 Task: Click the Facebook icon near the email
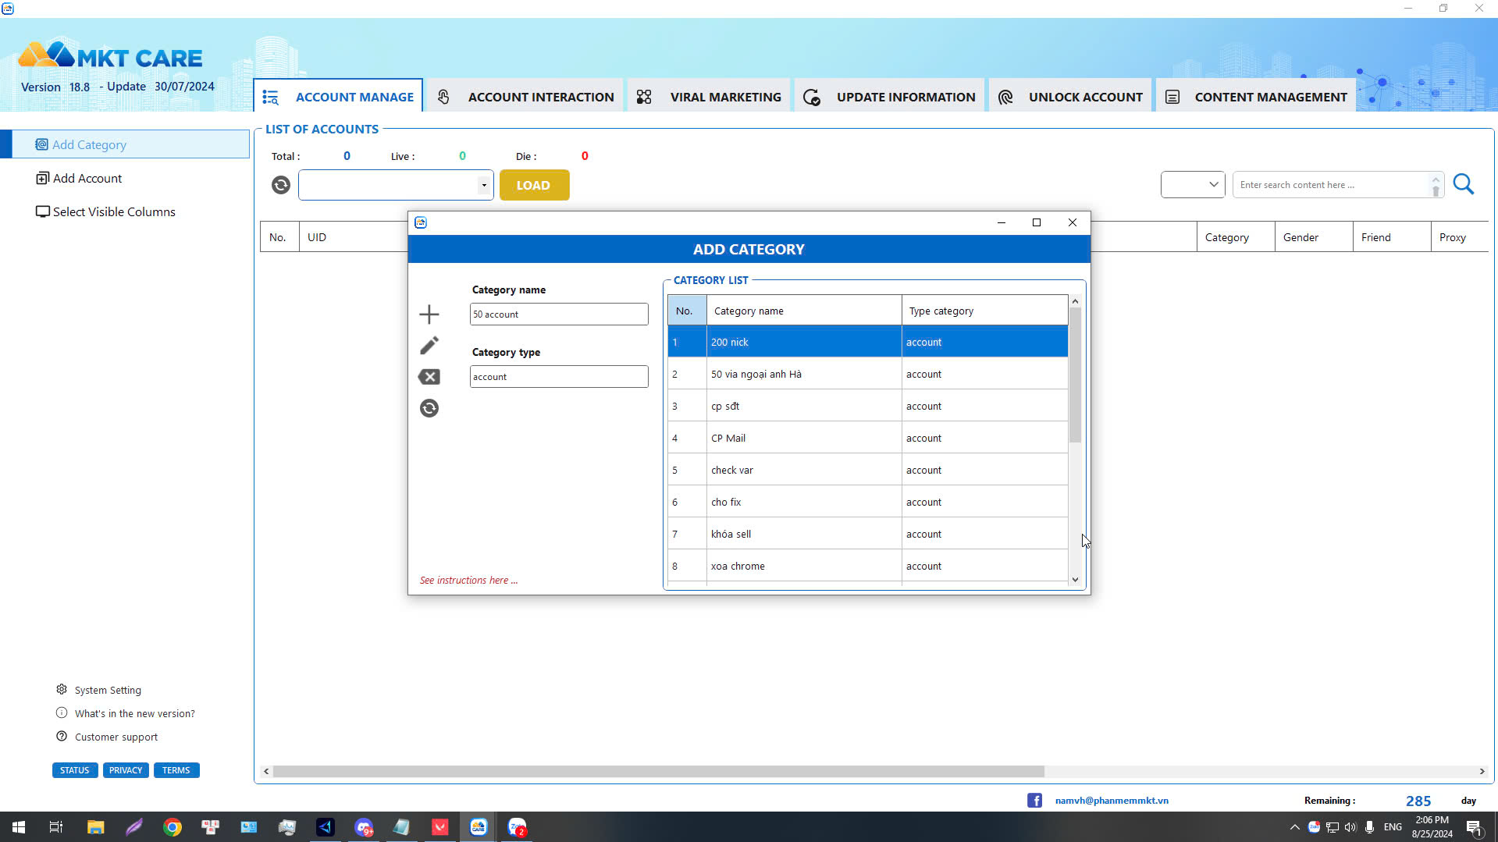click(1034, 801)
